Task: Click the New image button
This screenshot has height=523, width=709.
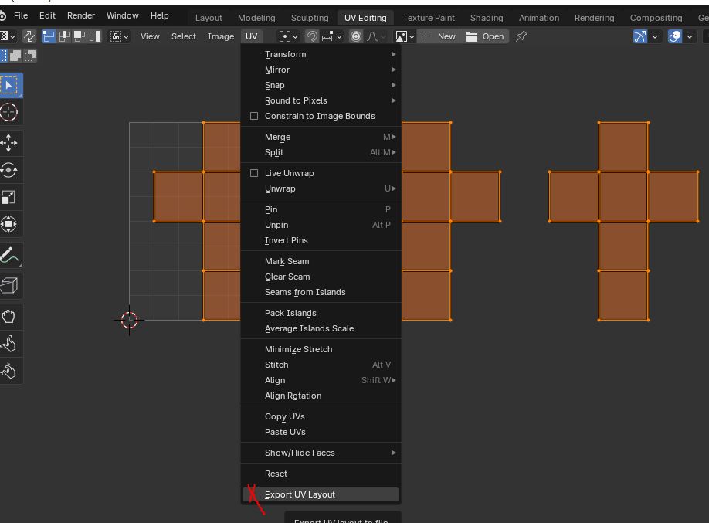Action: 439,36
